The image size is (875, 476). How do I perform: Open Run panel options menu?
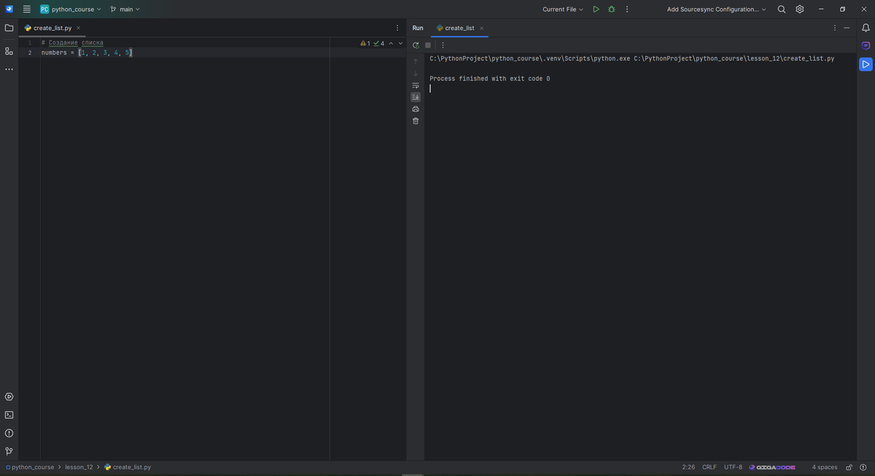(x=835, y=28)
